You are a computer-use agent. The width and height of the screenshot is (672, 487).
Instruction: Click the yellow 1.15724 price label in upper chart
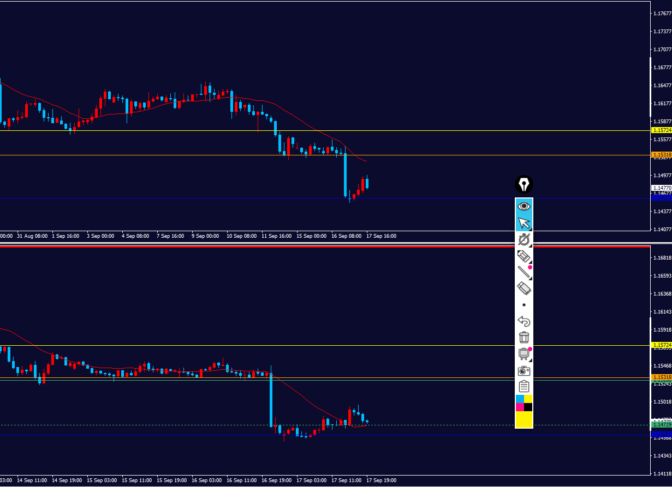pos(661,130)
